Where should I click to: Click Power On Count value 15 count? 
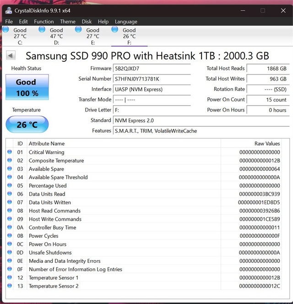[268, 100]
